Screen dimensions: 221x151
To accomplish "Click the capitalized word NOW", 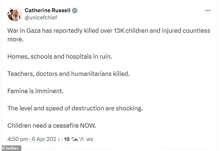I will coord(88,126).
